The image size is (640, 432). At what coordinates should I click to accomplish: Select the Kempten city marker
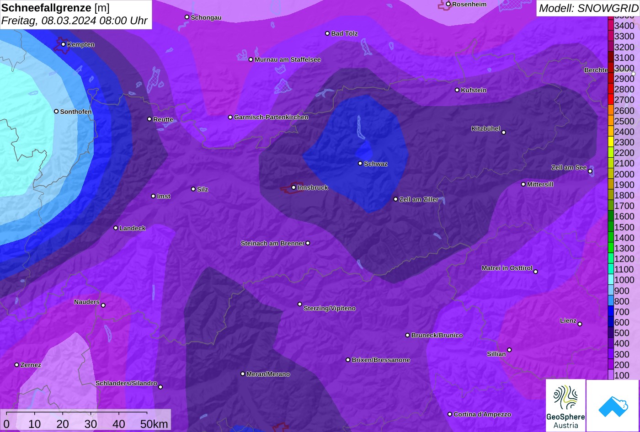tap(63, 44)
